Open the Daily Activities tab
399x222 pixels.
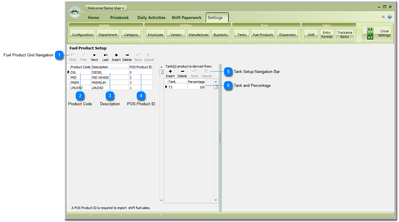(x=151, y=17)
